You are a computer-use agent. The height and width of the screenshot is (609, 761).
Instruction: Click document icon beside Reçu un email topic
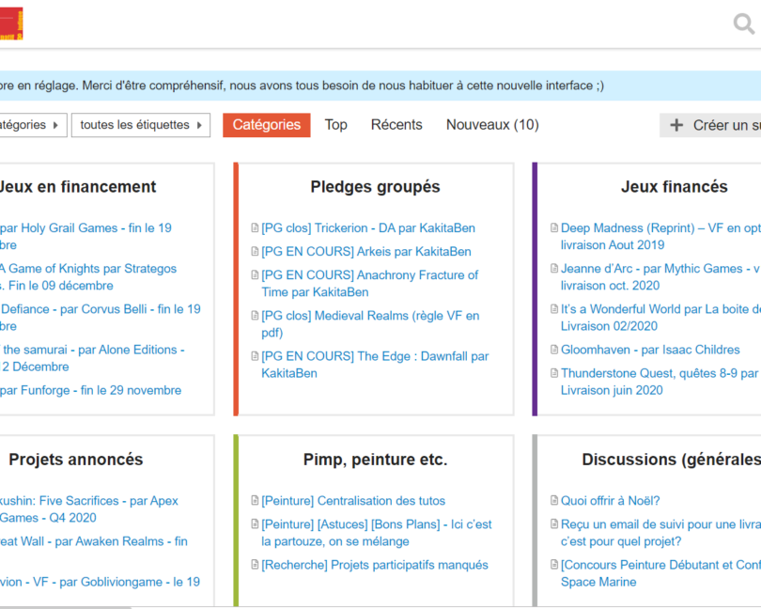[554, 524]
